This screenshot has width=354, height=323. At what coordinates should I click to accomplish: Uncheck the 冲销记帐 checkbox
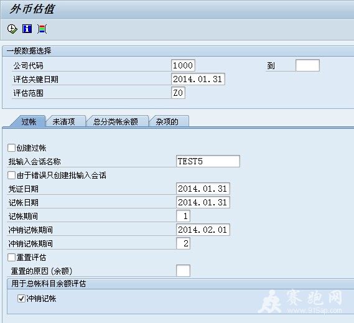pos(21,298)
